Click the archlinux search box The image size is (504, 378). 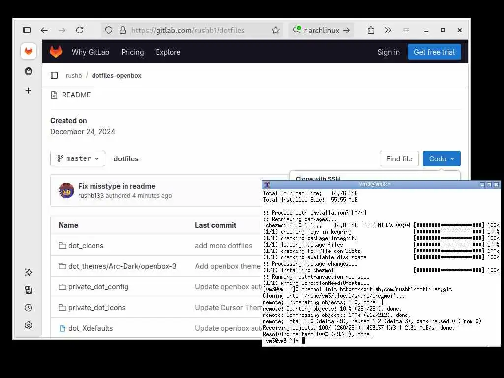pos(321,30)
